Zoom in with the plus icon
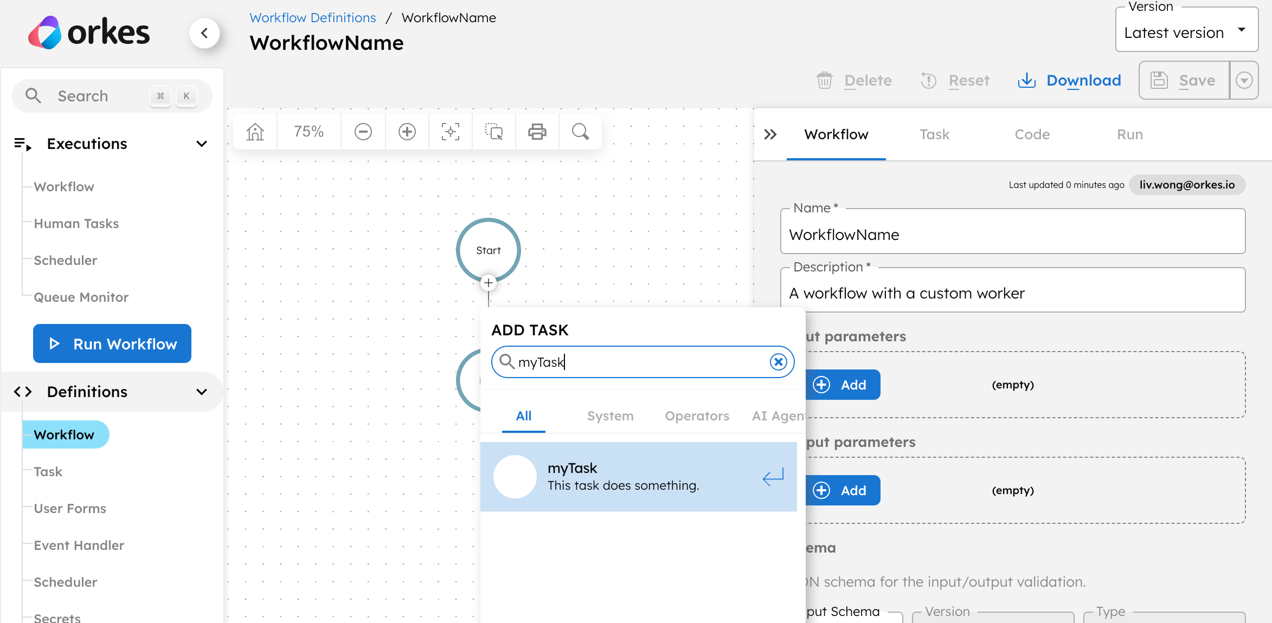Image resolution: width=1272 pixels, height=623 pixels. point(407,132)
